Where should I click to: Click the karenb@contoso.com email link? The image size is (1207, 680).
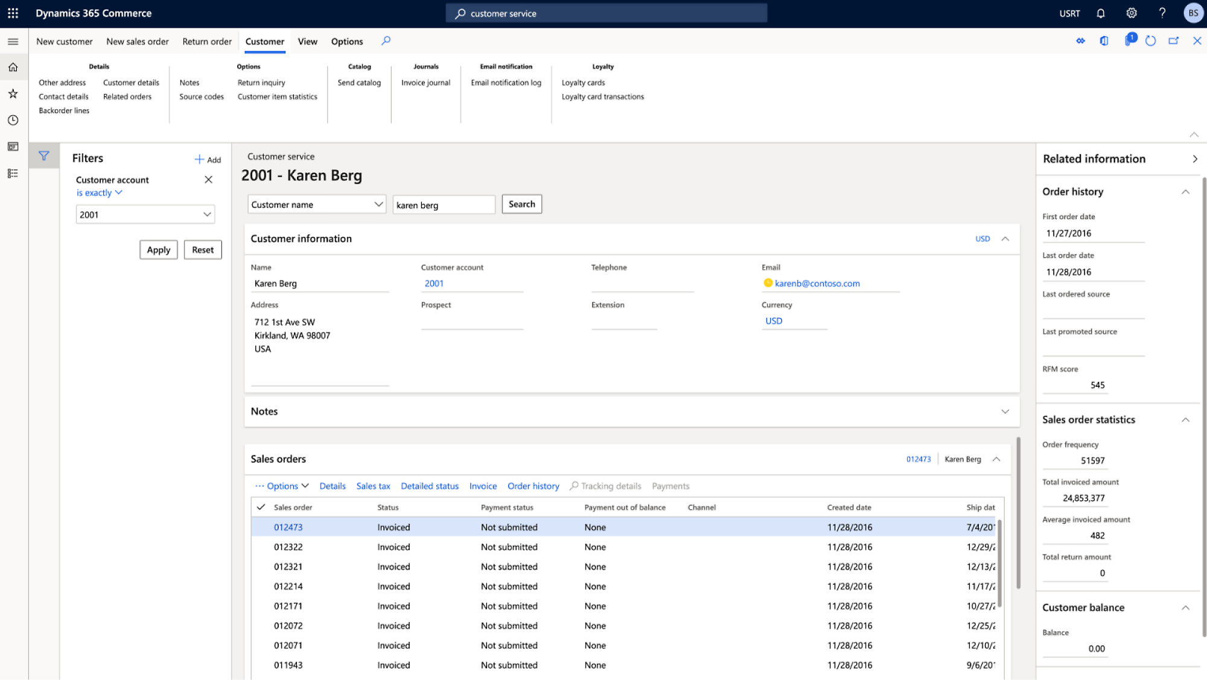pos(817,283)
